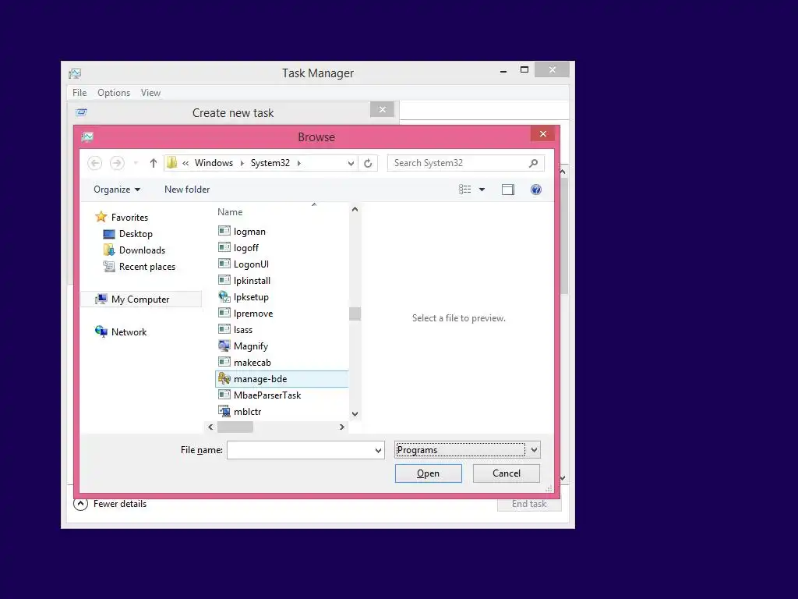Refresh the System32 folder listing
798x599 pixels.
click(x=368, y=163)
